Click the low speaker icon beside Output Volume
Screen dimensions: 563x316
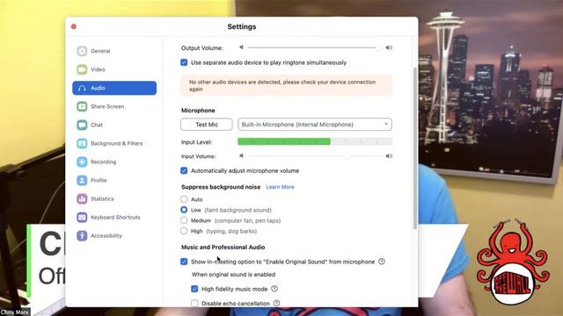(x=241, y=47)
